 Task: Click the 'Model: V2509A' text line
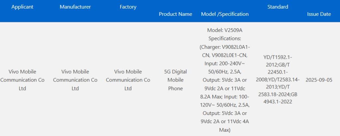tap(225, 30)
